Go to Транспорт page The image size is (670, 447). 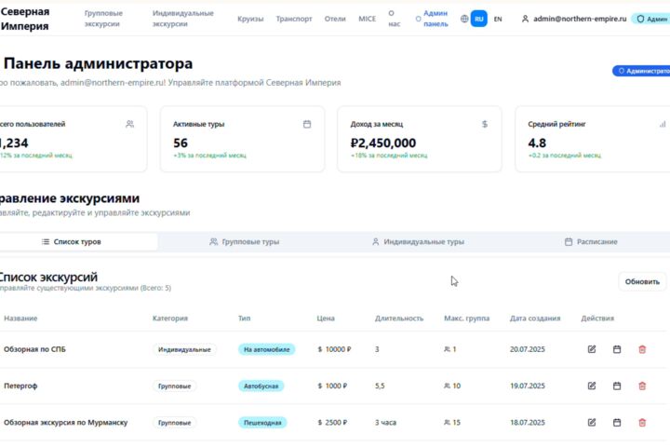pos(294,19)
